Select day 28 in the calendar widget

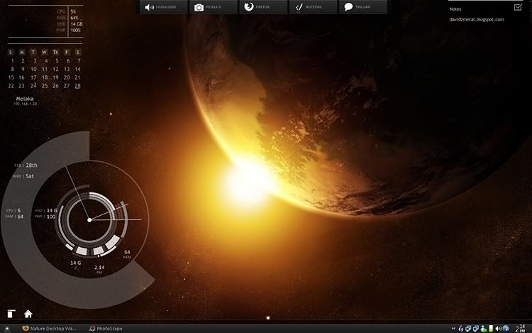77,85
